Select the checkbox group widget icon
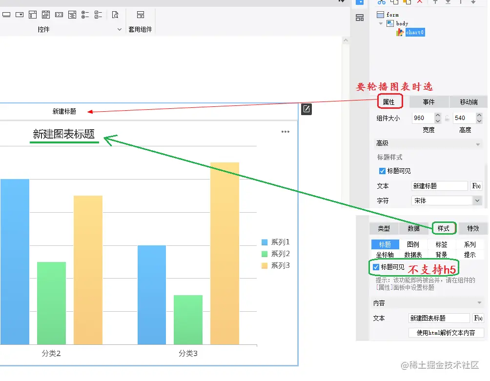 pyautogui.click(x=98, y=15)
